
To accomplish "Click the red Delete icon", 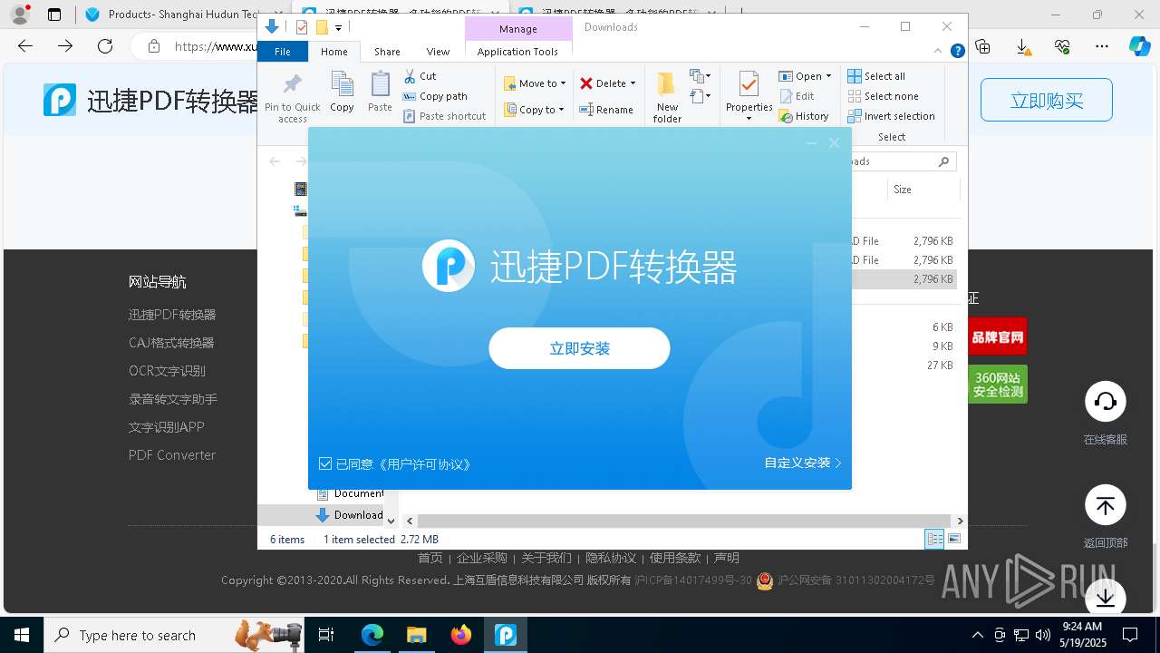I will (x=586, y=83).
